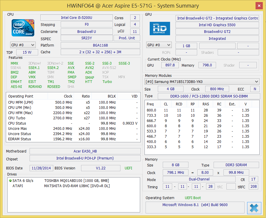Open the CPU #0 selector dropdown
266x218 pixels.
(23, 45)
